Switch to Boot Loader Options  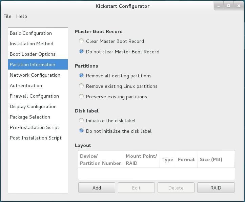tap(33, 54)
